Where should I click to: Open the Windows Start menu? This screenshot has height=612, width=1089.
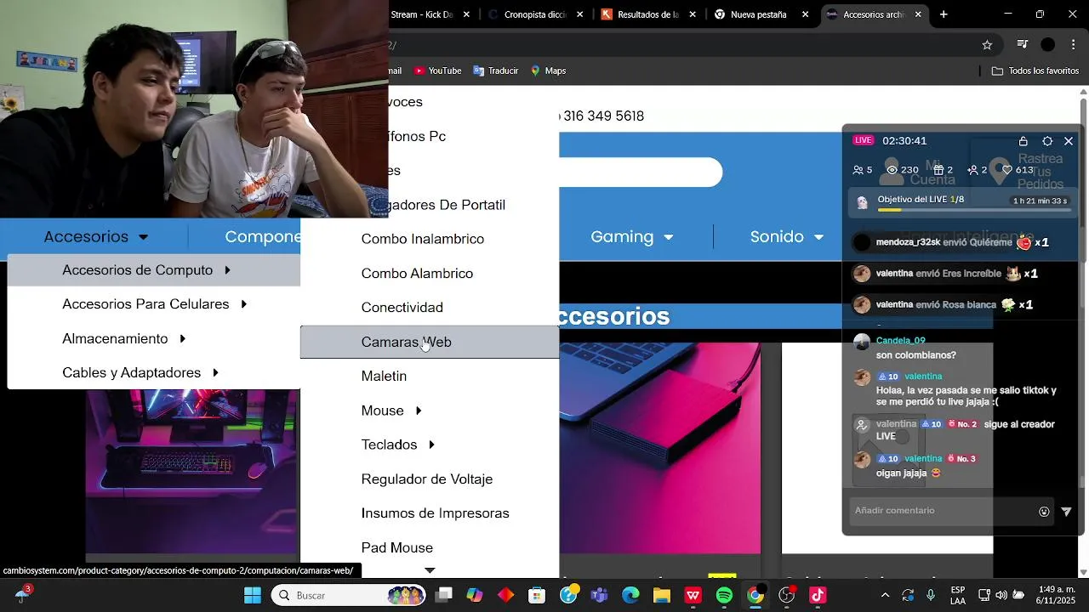(x=253, y=596)
